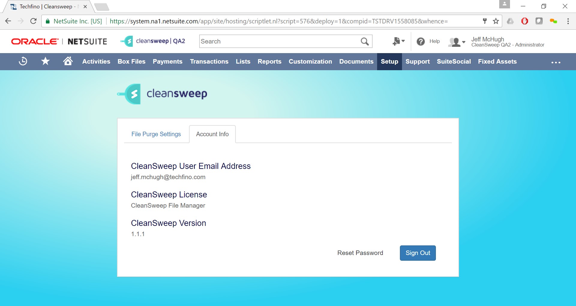This screenshot has height=306, width=576.
Task: Open Chrome three-dot menu
Action: coord(568,21)
